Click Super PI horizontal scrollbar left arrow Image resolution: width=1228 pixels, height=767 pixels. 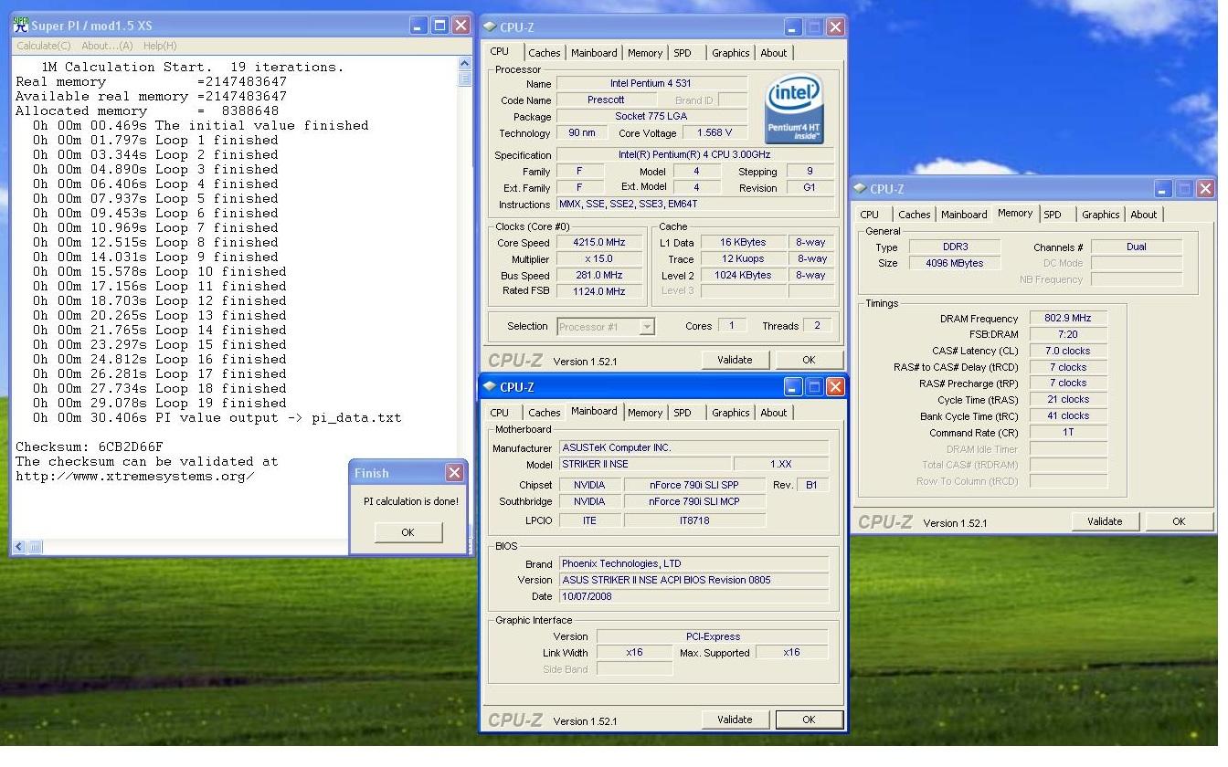[19, 547]
